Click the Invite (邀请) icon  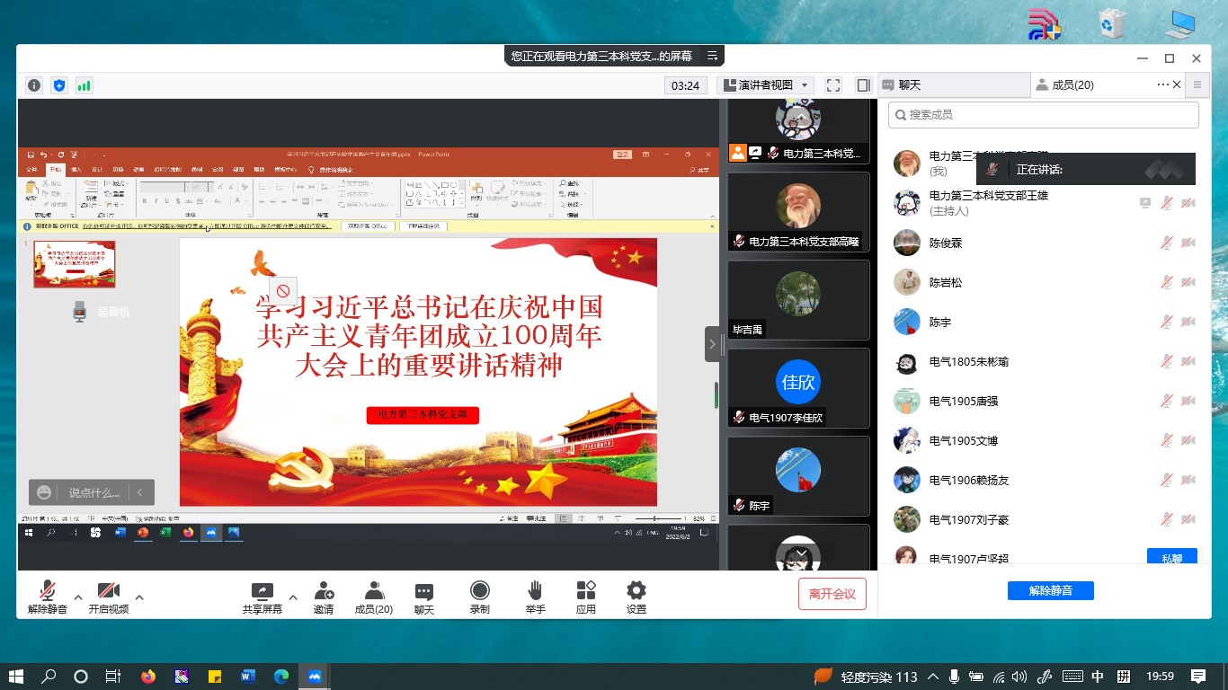point(324,597)
